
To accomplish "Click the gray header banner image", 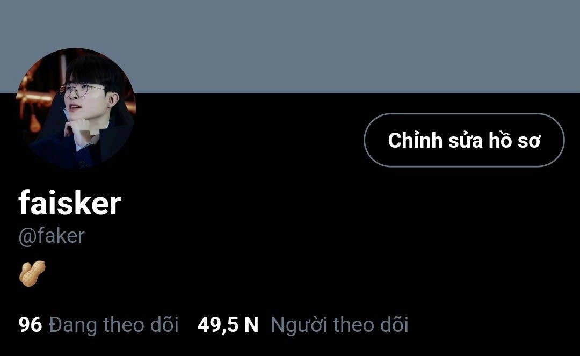I will [290, 47].
